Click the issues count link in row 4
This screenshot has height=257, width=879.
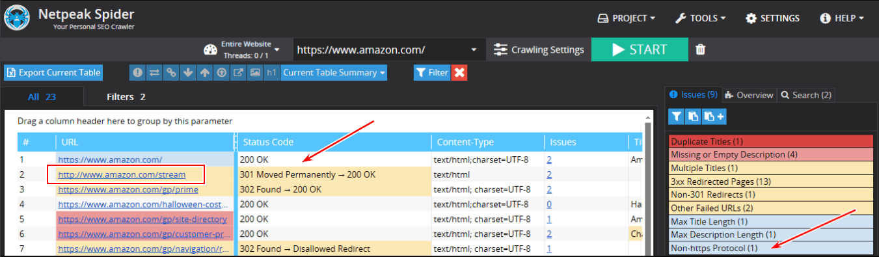point(549,204)
